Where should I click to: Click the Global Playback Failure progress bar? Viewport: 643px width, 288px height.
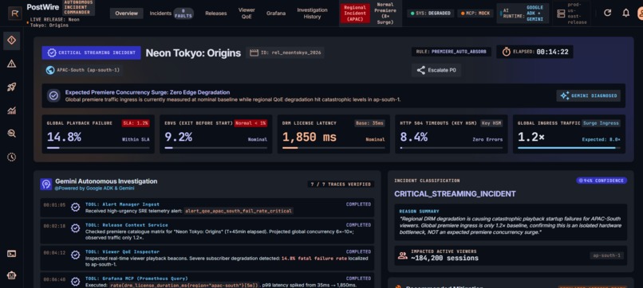click(98, 148)
